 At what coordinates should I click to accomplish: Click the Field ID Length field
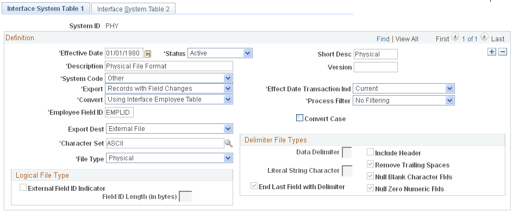coord(185,197)
